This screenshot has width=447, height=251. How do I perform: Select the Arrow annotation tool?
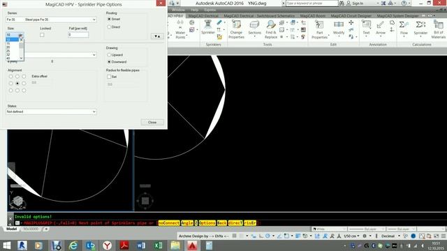click(380, 27)
